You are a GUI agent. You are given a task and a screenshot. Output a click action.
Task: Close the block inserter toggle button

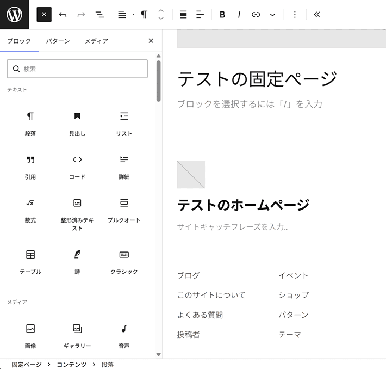(44, 15)
